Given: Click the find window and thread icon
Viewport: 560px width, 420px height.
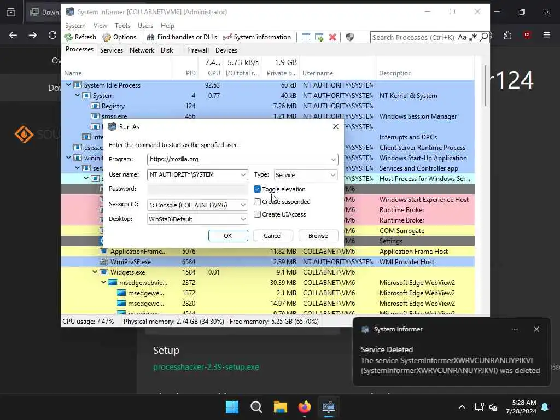Looking at the screenshot, I should pyautogui.click(x=319, y=37).
